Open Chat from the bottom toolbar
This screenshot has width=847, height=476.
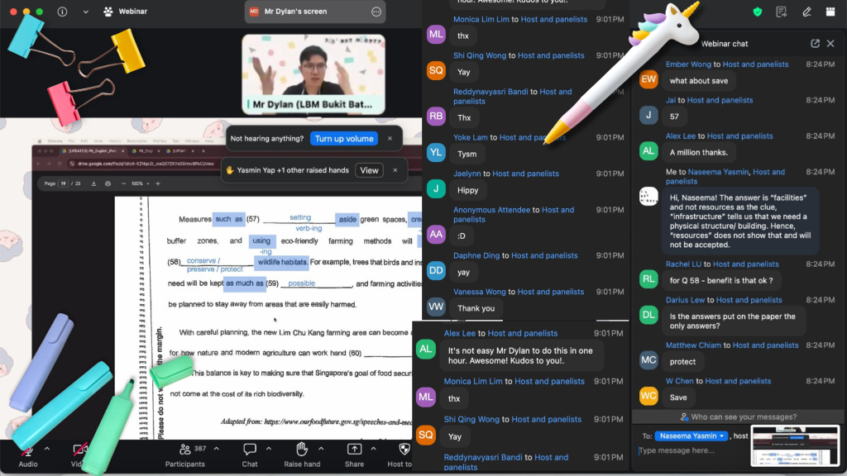250,455
